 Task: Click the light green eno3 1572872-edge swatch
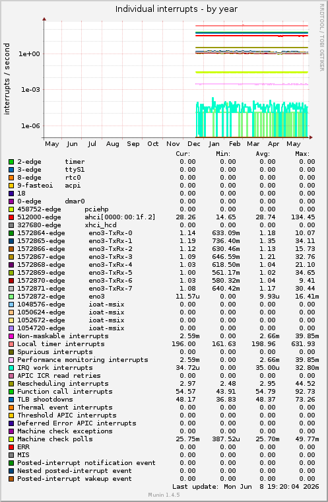click(11, 297)
